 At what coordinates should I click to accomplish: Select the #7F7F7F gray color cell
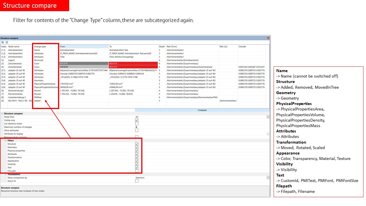84,64
